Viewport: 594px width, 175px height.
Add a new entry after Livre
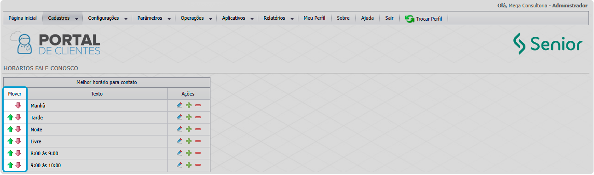[x=189, y=141]
